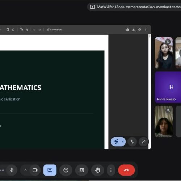Click the swap layout arrows button
The width and height of the screenshot is (181, 181).
coord(132,142)
